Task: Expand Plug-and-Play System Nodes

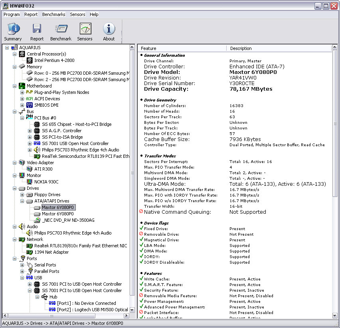Action: 22,92
